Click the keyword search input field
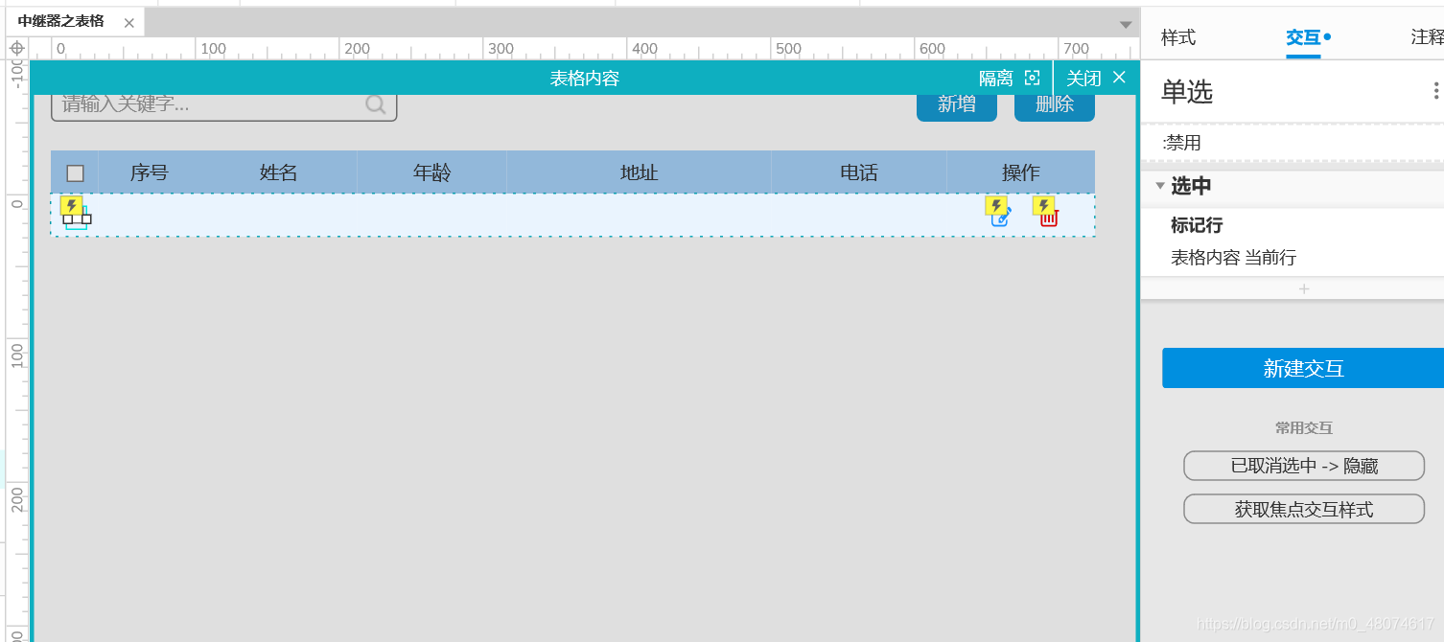This screenshot has height=642, width=1444. [223, 105]
